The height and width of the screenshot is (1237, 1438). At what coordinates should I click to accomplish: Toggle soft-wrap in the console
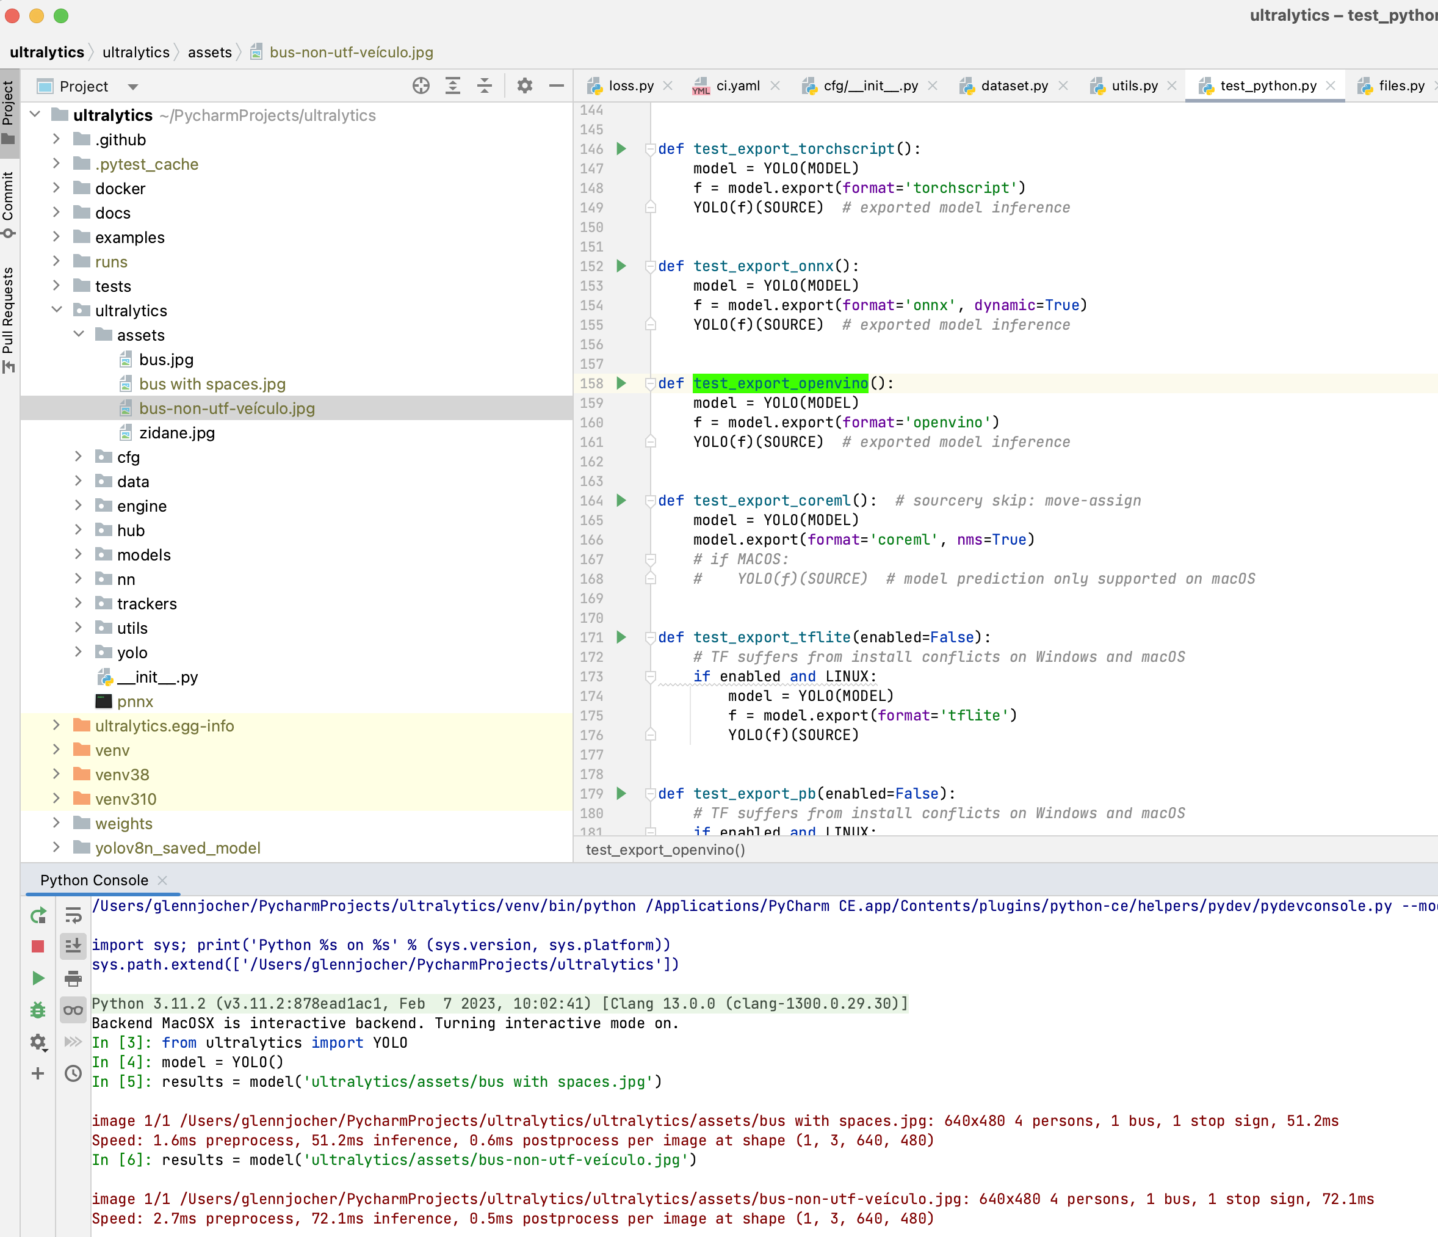click(x=73, y=916)
